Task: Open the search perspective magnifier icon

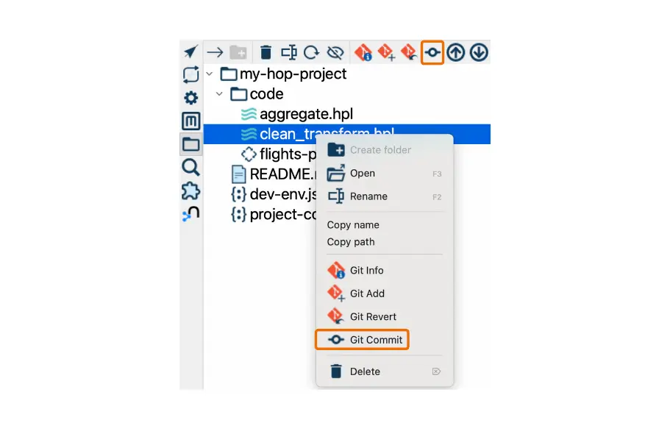Action: pyautogui.click(x=190, y=168)
